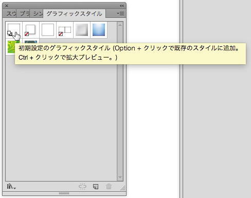Open the Graphic Styles Libraries menu
This screenshot has height=198, width=251.
pyautogui.click(x=11, y=186)
